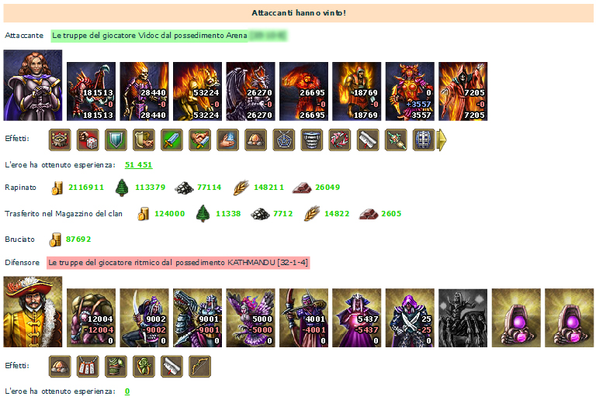This screenshot has width=596, height=400.
Task: Select the defender hero portrait with hat
Action: [33, 312]
